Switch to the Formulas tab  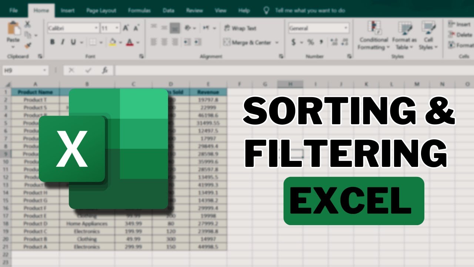139,10
